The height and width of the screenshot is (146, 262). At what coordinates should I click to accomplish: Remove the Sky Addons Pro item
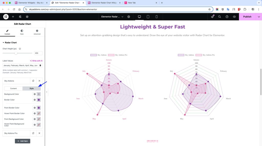coord(39,133)
